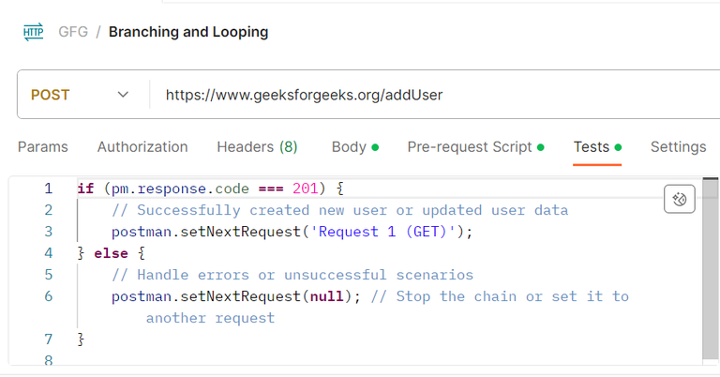Switch to the Params tab

pyautogui.click(x=43, y=147)
